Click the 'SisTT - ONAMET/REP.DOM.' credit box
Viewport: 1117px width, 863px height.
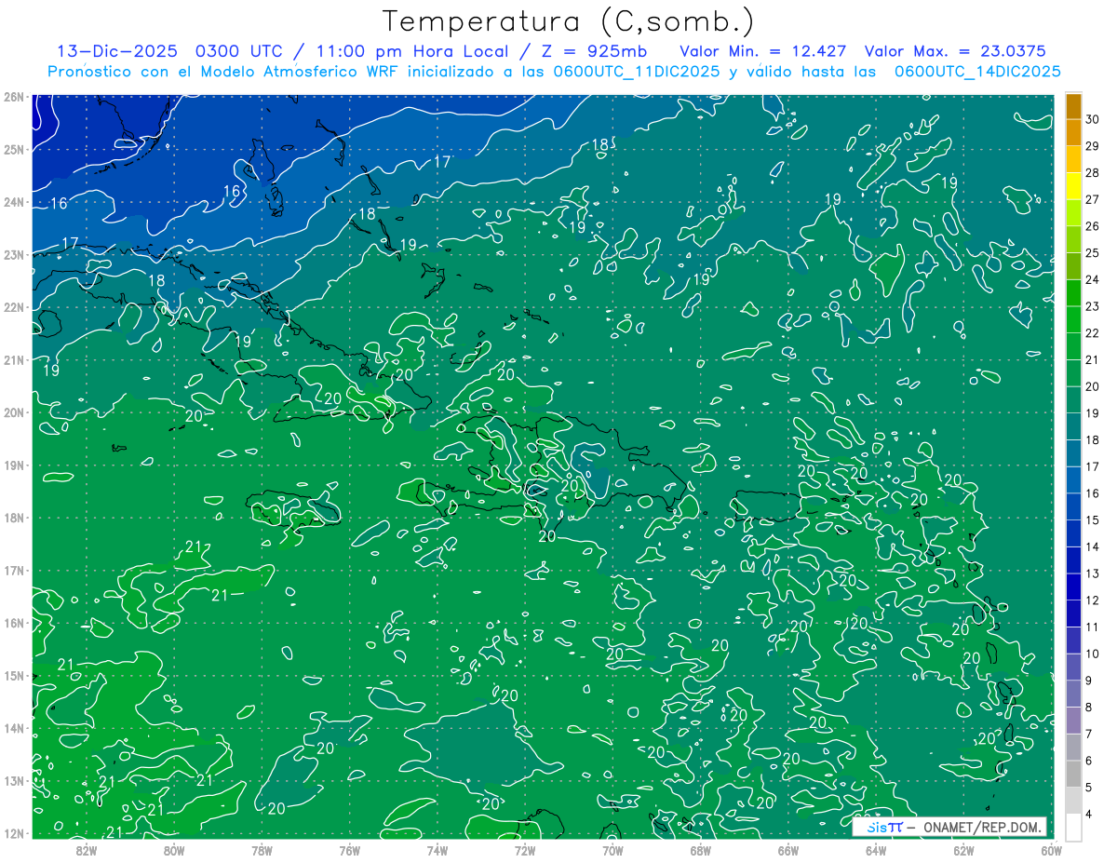coord(949,827)
